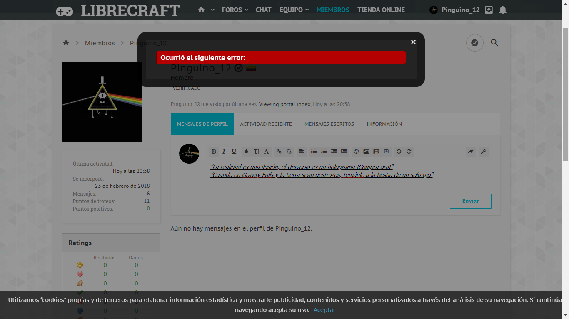The image size is (569, 319).
Task: Open the text color drop picker
Action: tap(246, 152)
